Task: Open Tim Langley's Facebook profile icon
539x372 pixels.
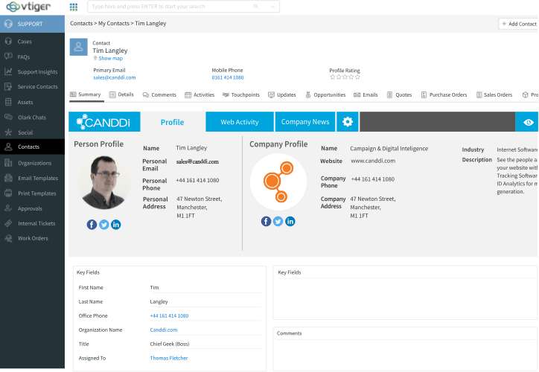Action: tap(92, 225)
